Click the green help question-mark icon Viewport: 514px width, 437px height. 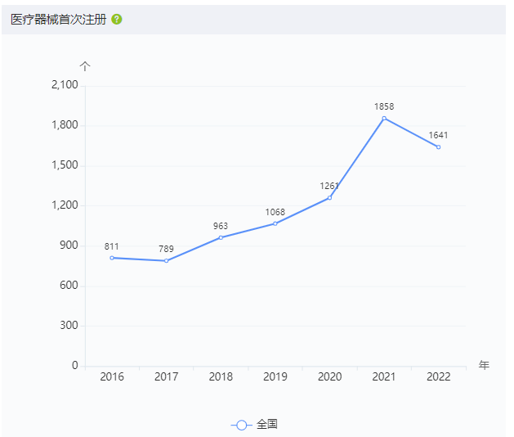click(117, 20)
